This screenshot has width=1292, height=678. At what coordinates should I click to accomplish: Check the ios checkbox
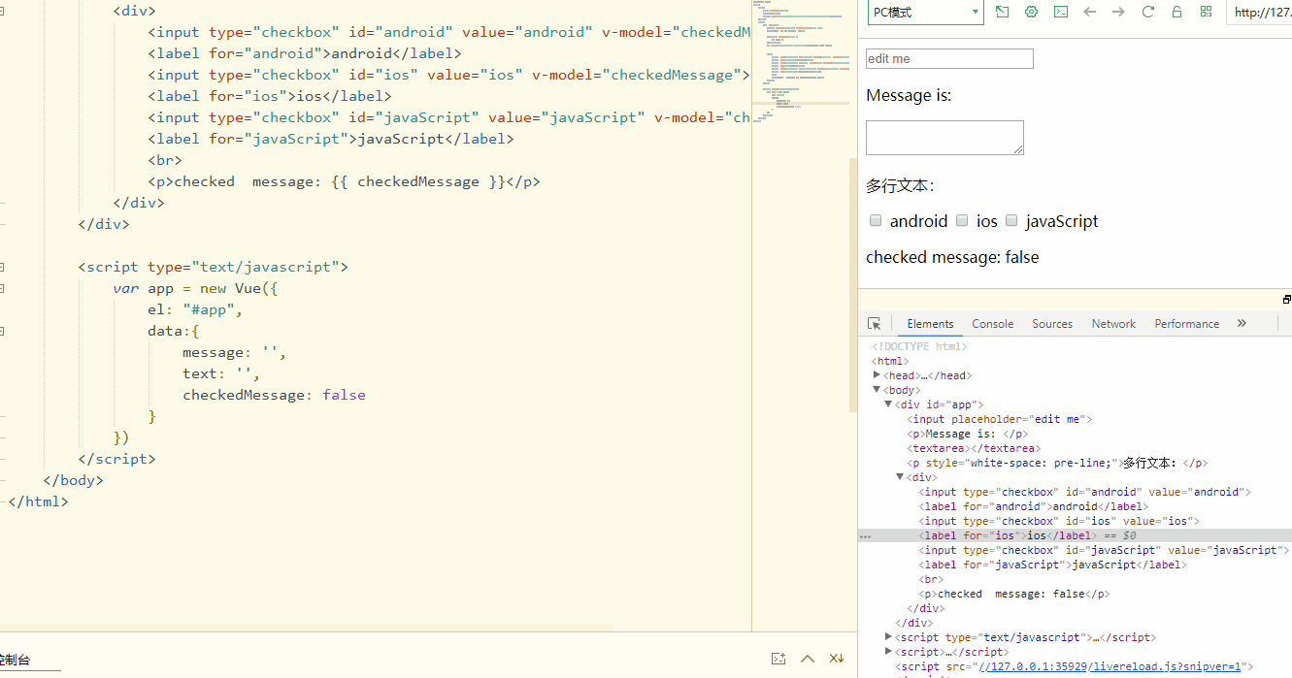point(962,221)
